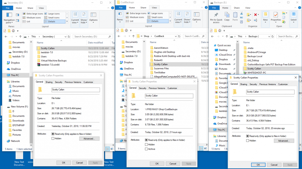Expand Current view dropdown in Secondary window
This screenshot has width=302, height=169.
pos(75,18)
